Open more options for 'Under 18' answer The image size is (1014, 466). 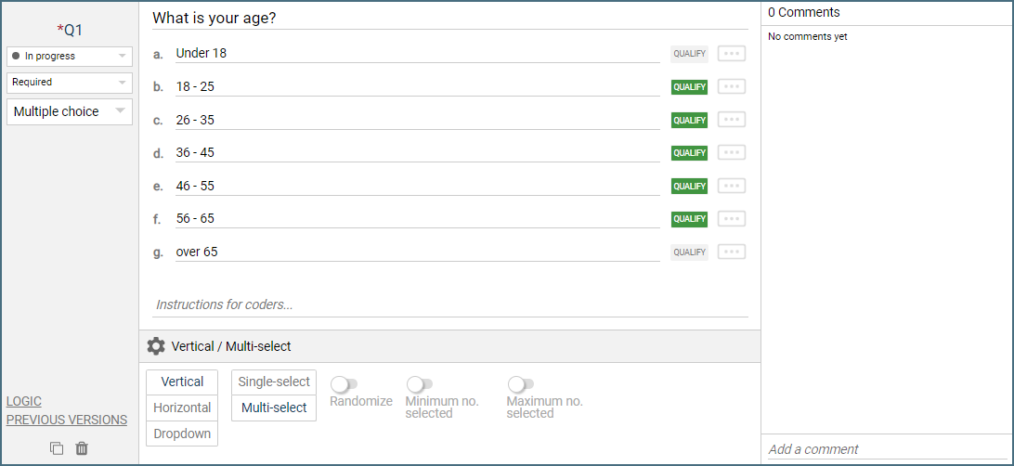(732, 54)
